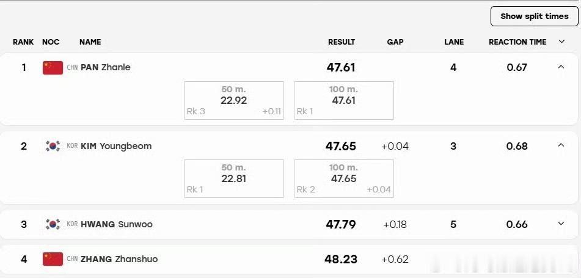
Task: Click China flag icon next to ZHANG Zhanshuo
Action: (x=53, y=259)
